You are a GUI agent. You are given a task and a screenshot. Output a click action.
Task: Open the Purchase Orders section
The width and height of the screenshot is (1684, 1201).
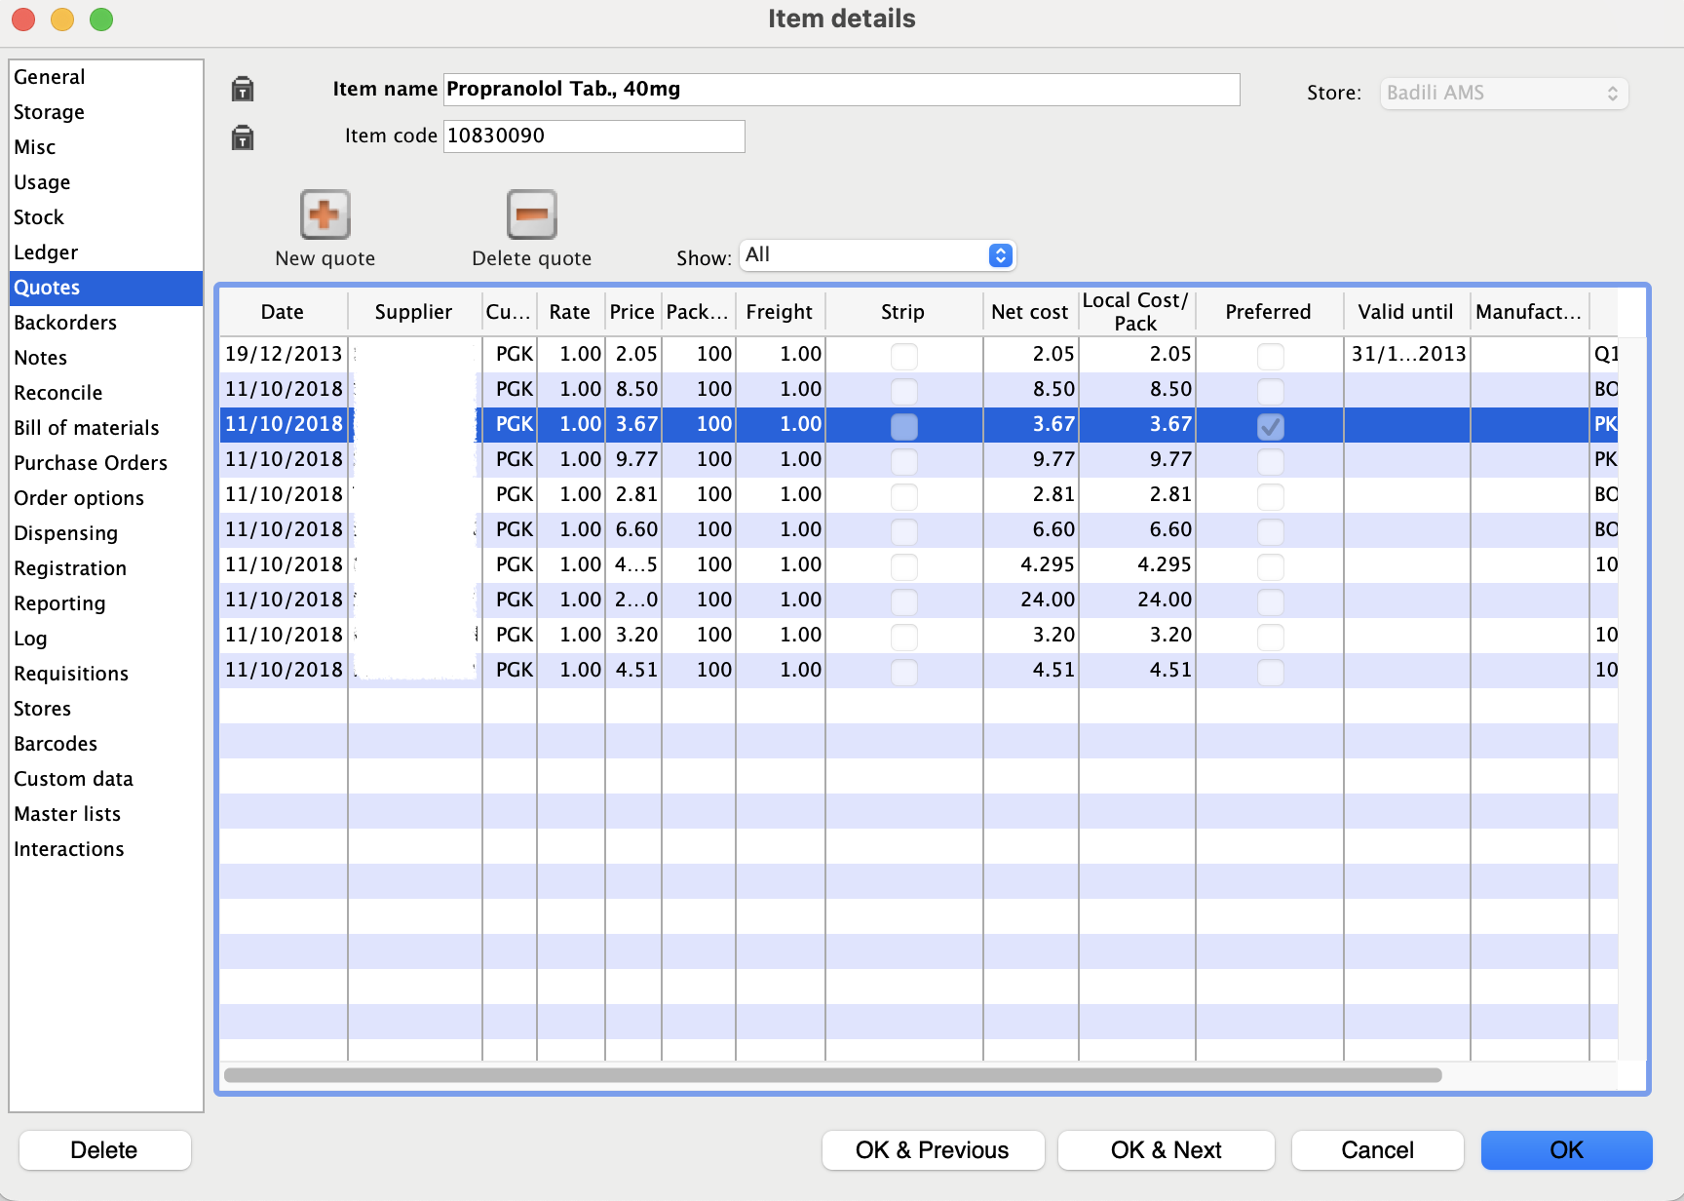[91, 463]
